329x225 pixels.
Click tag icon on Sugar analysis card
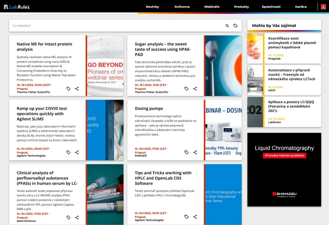pyautogui.click(x=186, y=88)
